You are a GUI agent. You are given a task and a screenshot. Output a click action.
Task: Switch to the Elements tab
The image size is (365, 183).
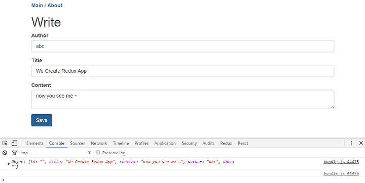pos(35,143)
